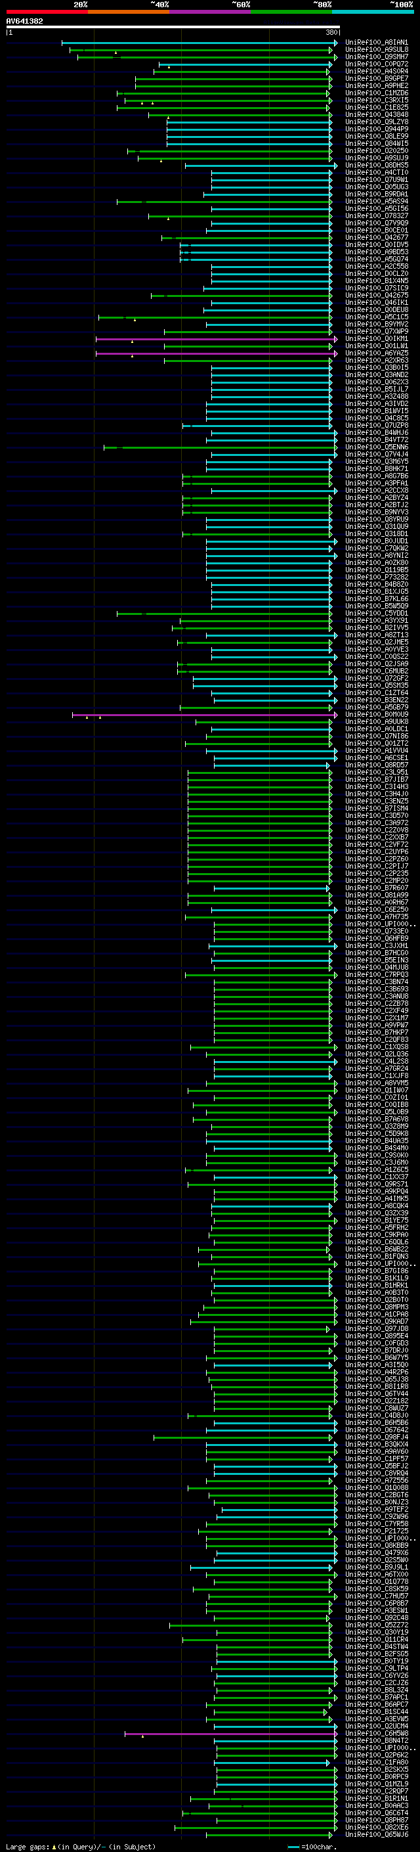This screenshot has width=420, height=1852.
Task: Select hit label UniRef100_B7JIB7
Action: pos(377,779)
